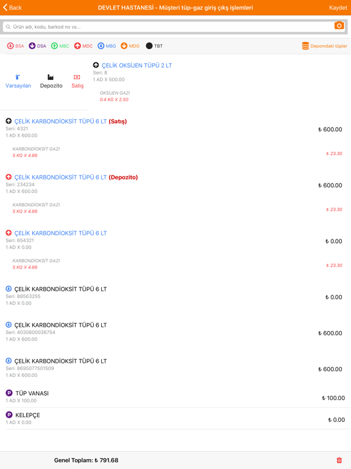The height and width of the screenshot is (469, 351).
Task: Select the MBC filter icon
Action: point(54,46)
